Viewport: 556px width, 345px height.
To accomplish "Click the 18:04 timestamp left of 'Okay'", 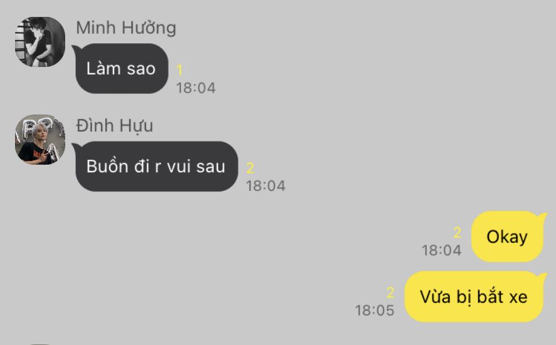I will tap(441, 250).
